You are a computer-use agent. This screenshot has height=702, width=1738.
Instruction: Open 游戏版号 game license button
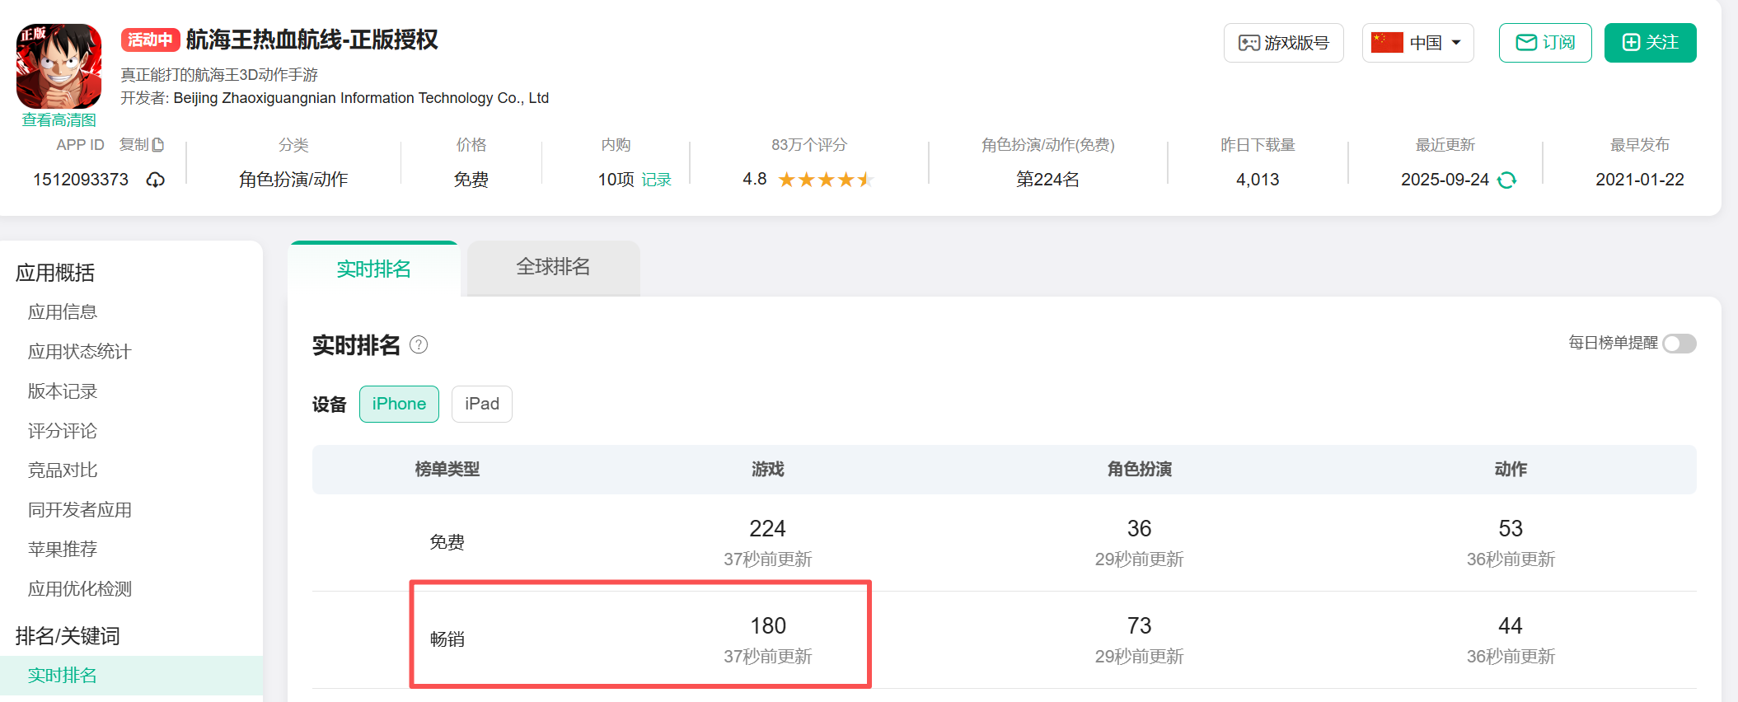1283,43
